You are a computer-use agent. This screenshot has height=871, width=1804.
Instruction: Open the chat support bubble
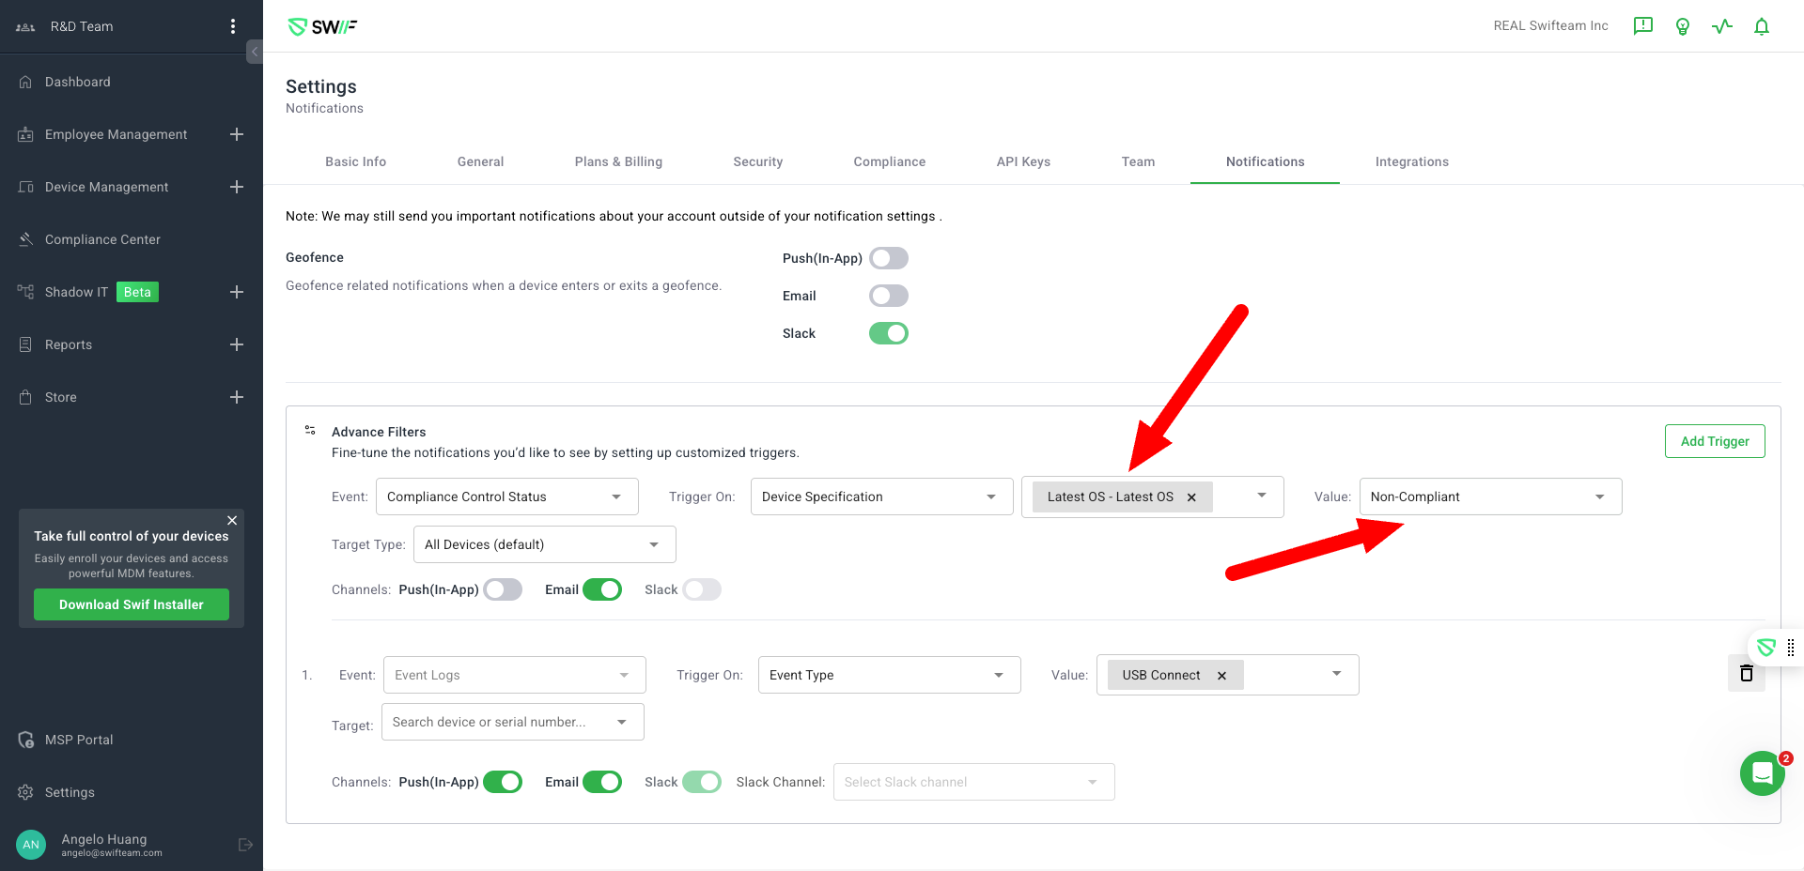(x=1762, y=773)
